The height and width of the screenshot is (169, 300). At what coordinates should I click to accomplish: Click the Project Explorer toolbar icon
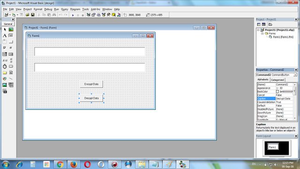pyautogui.click(x=89, y=15)
